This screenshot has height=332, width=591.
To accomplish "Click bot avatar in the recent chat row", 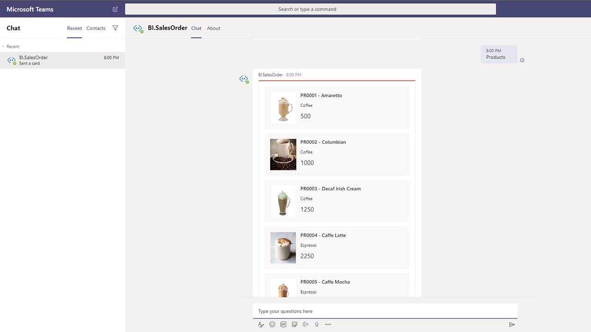I will (12, 60).
